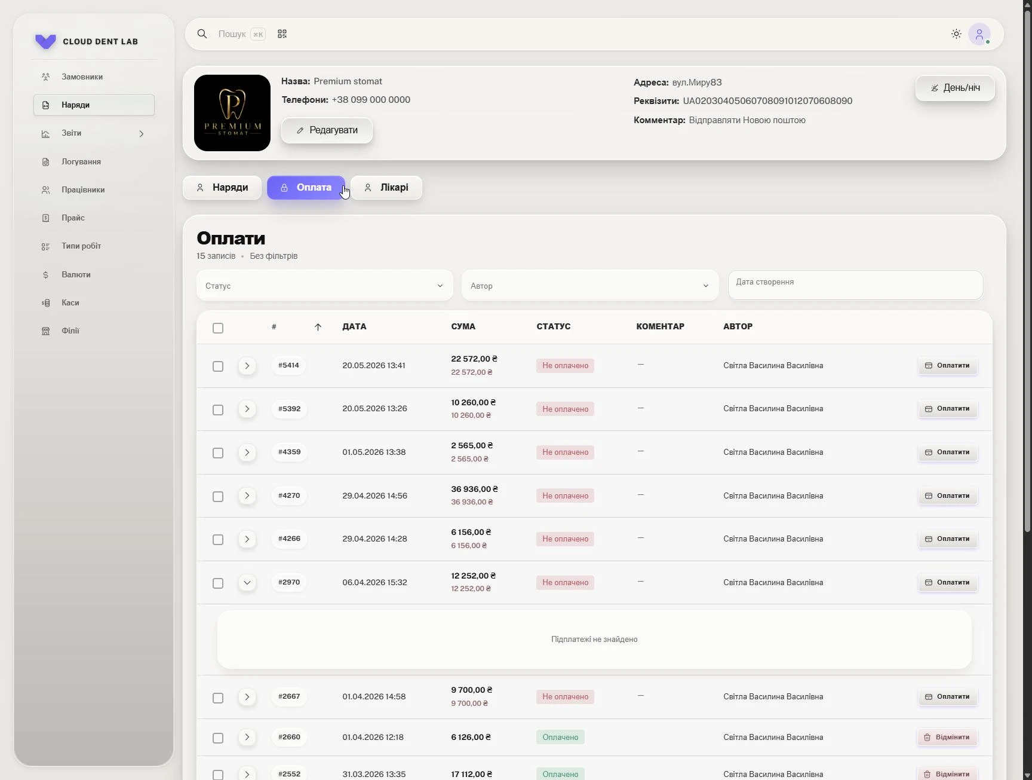
Task: Open the Автор filter dropdown
Action: pos(590,286)
